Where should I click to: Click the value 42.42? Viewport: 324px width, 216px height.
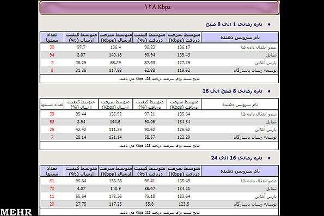point(81,129)
